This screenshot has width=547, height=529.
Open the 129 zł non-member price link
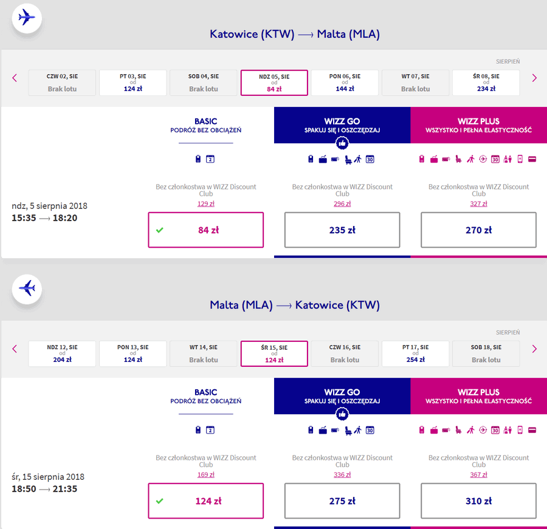coord(206,203)
